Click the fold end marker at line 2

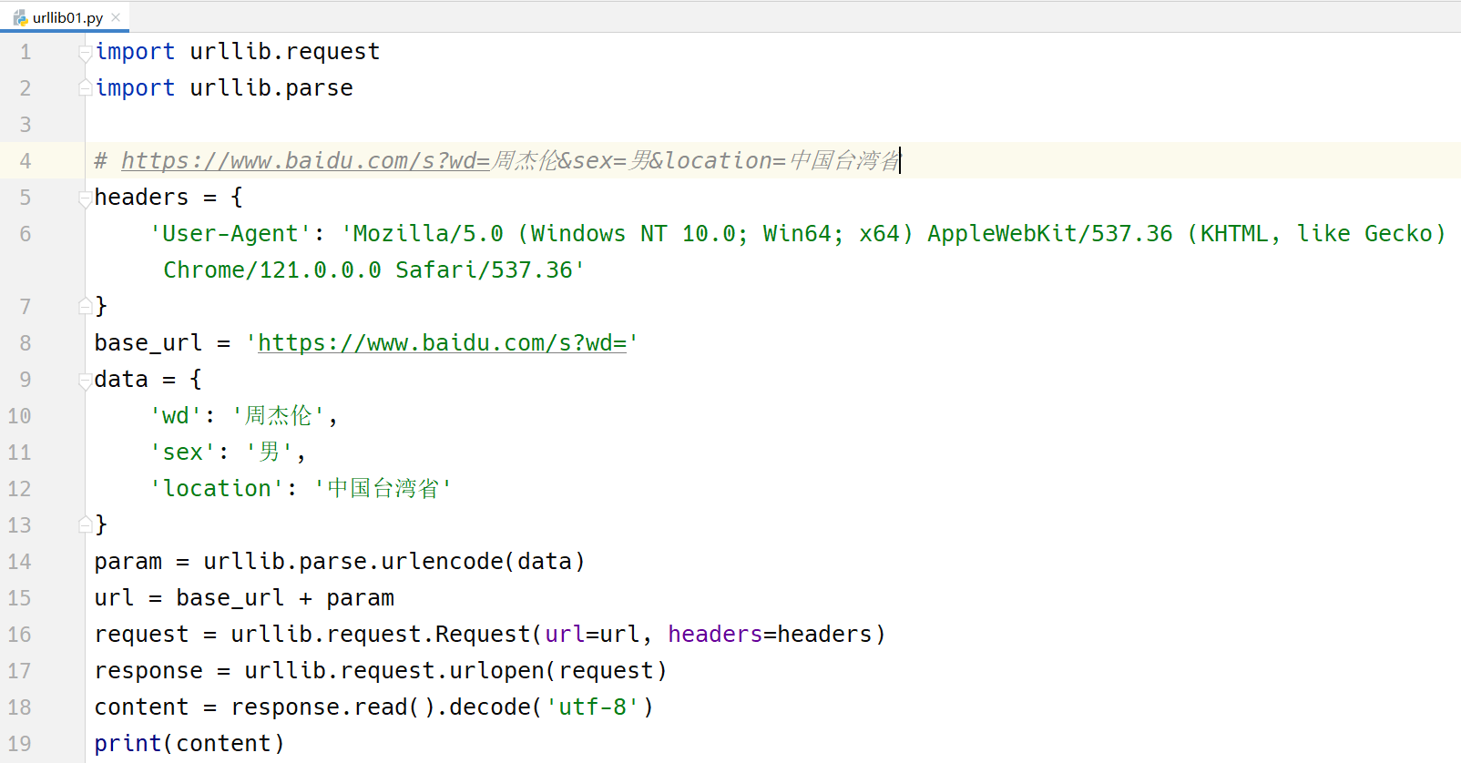(x=85, y=87)
